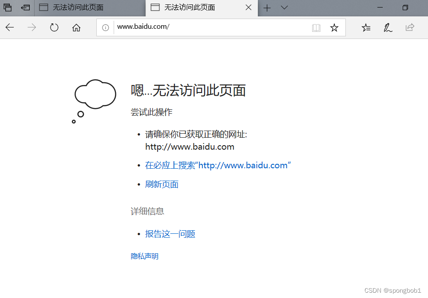428x298 pixels.
Task: Click the grayed forward arrow
Action: pos(32,27)
